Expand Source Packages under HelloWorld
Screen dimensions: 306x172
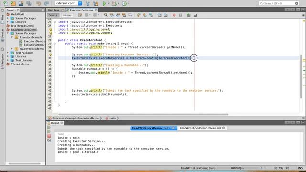point(8,18)
